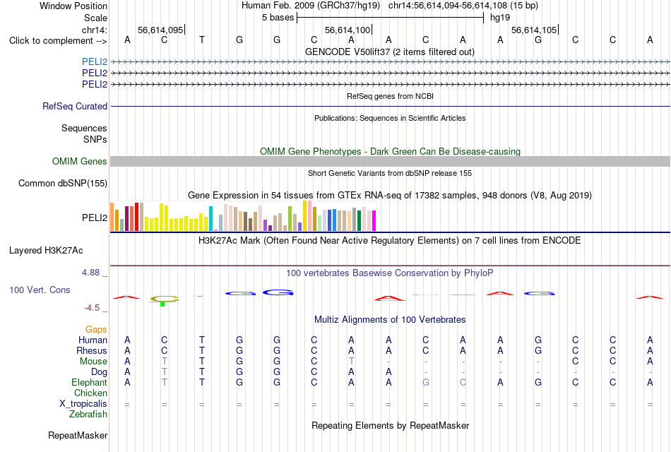The height and width of the screenshot is (452, 671).
Task: Click the chr14:56,614,094-56,614,108 (15 bp) text
Action: tap(463, 6)
